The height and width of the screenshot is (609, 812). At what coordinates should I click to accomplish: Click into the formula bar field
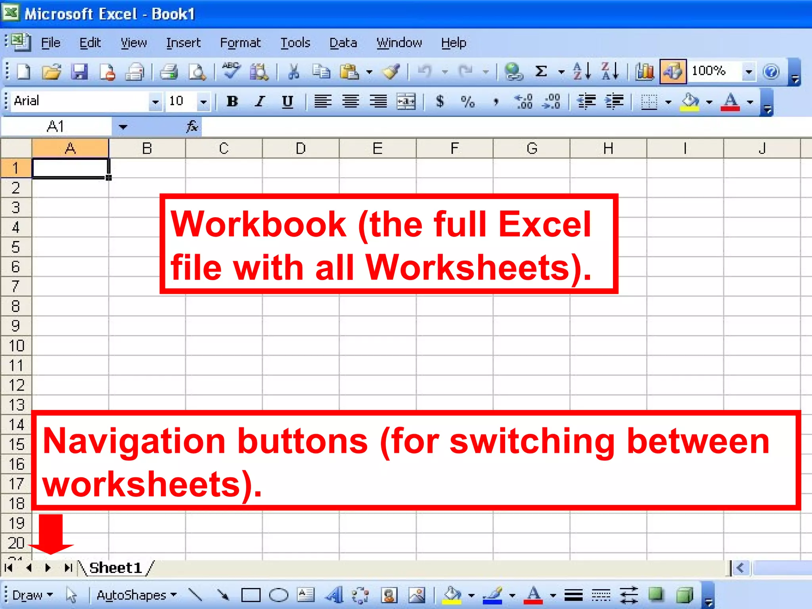(x=506, y=127)
